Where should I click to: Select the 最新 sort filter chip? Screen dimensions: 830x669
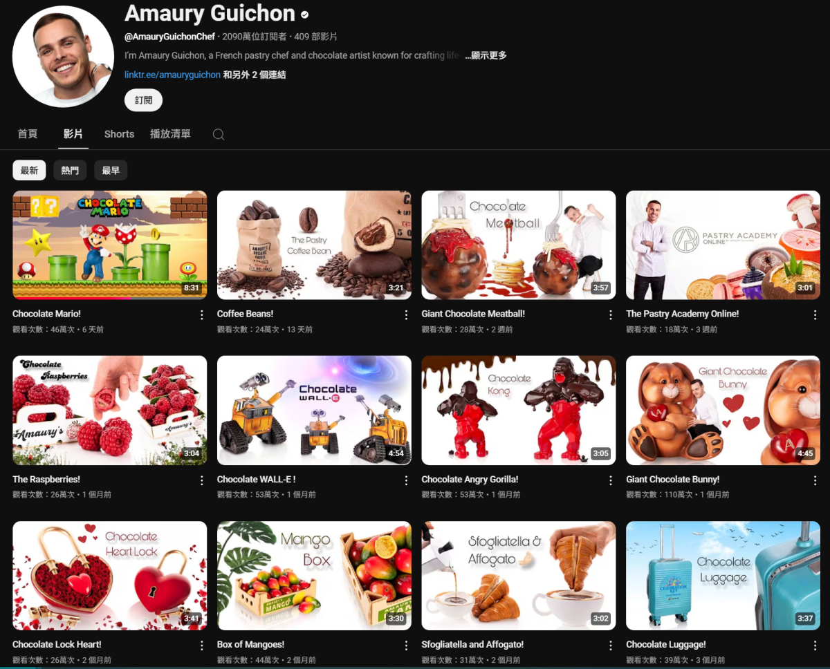(x=29, y=171)
